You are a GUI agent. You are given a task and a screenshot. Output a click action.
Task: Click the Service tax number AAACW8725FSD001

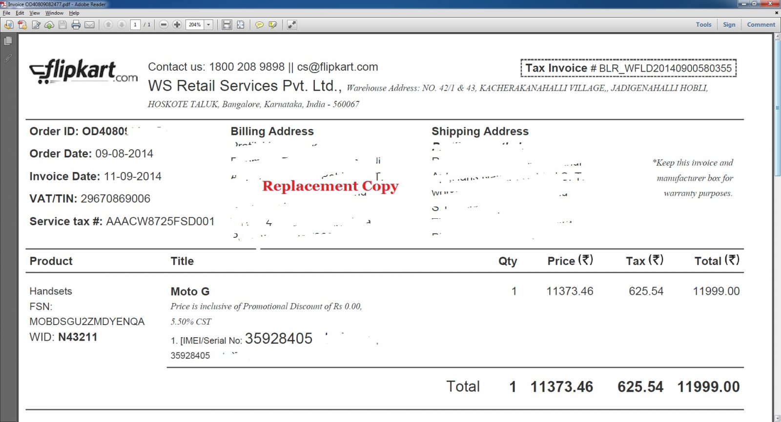coord(122,221)
